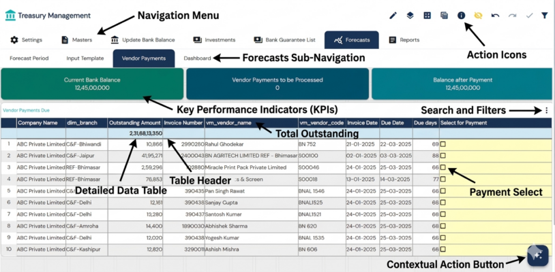Open the info circle icon
This screenshot has width=555, height=272.
click(461, 16)
